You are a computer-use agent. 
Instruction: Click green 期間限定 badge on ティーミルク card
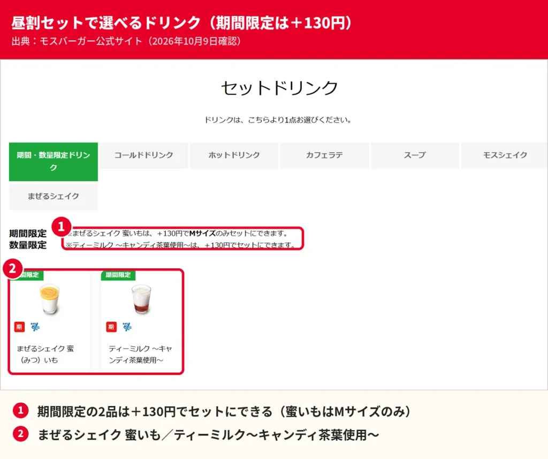click(x=118, y=275)
